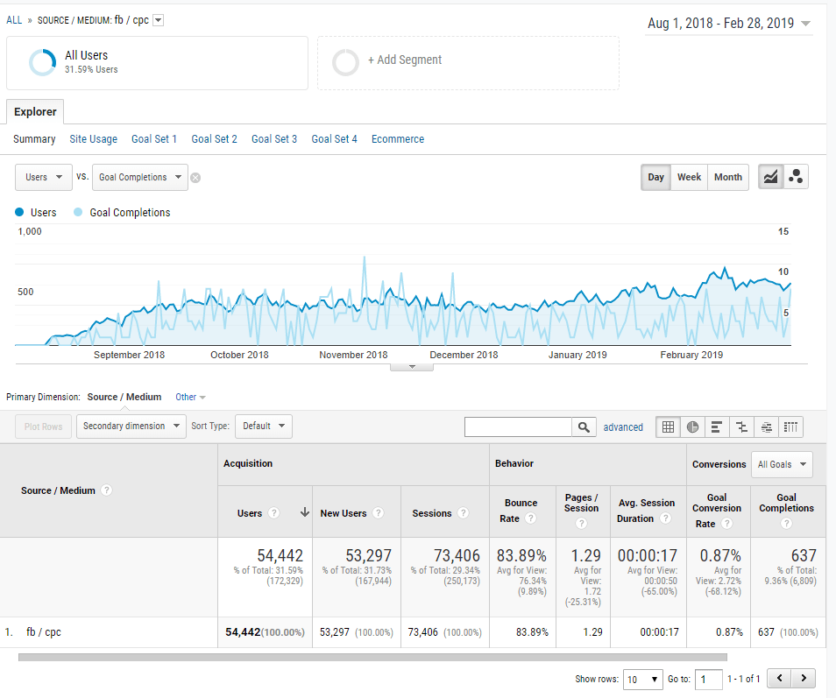Remove Goal Completions comparison metric

click(195, 178)
